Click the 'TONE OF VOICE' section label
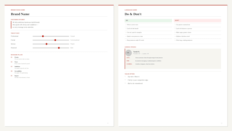Viewport: 232px width, 131px height. click(15, 33)
